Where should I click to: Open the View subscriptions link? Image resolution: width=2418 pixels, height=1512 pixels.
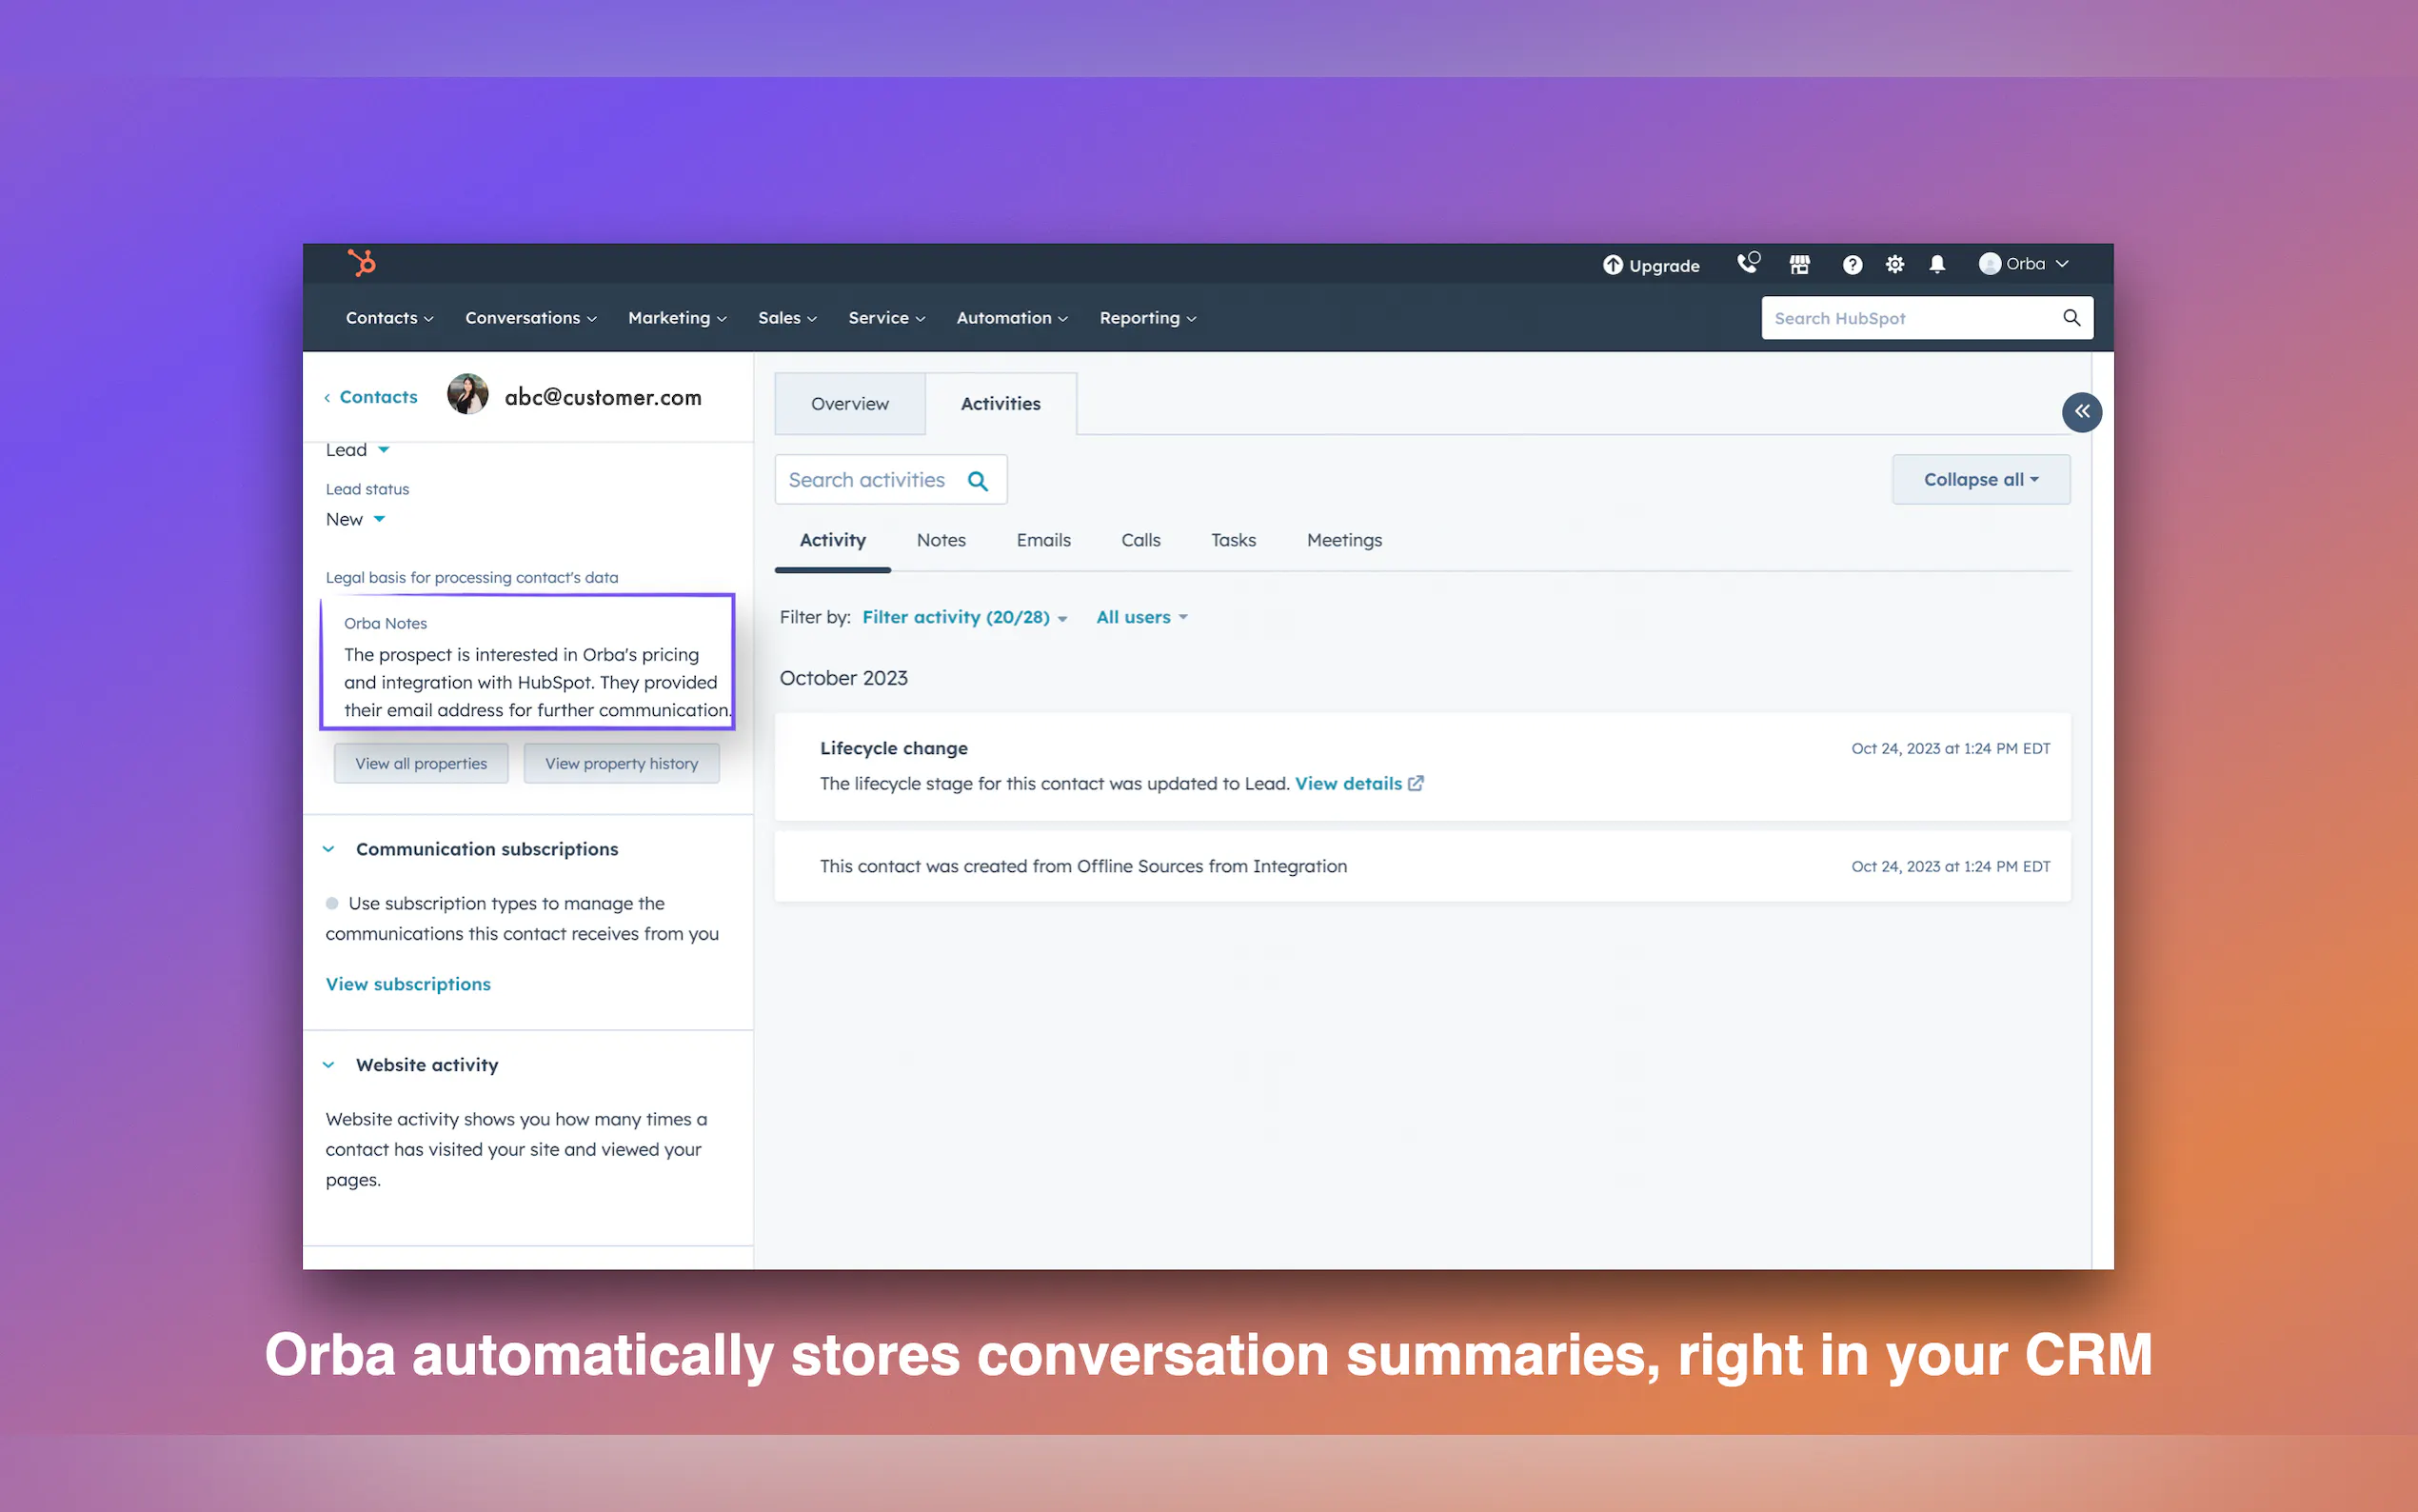tap(407, 984)
